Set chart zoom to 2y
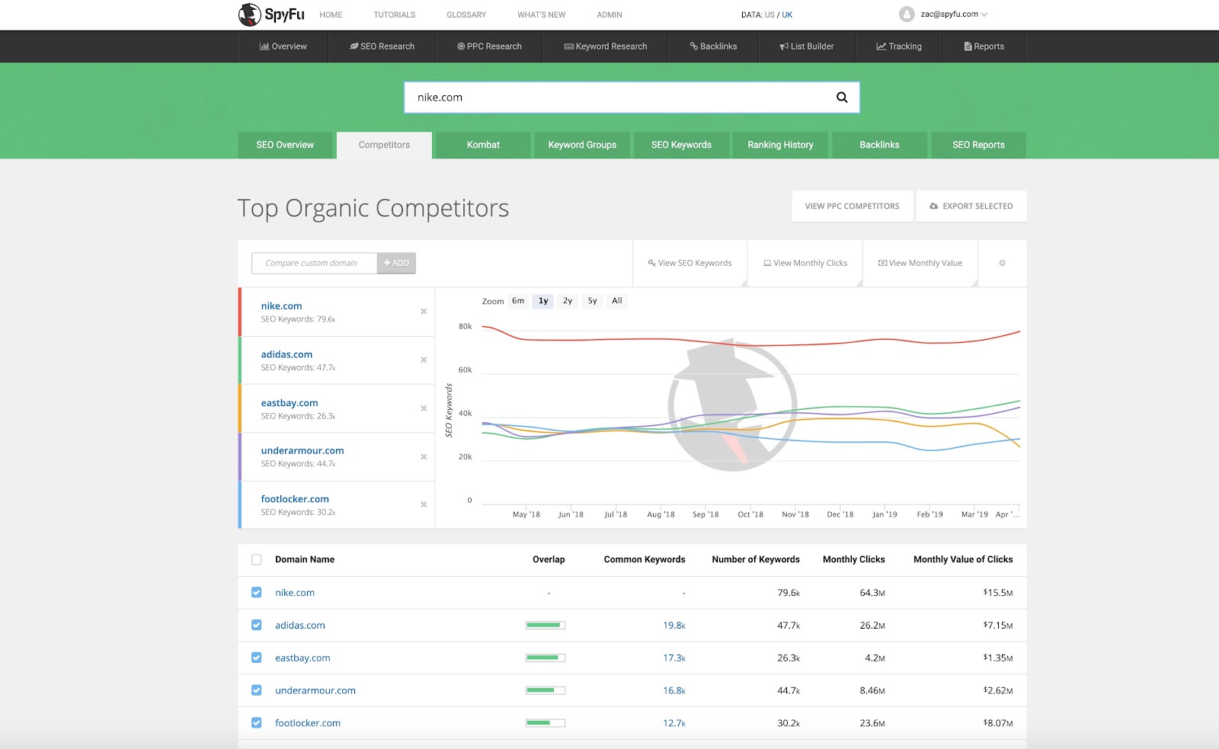1219x749 pixels. 568,301
